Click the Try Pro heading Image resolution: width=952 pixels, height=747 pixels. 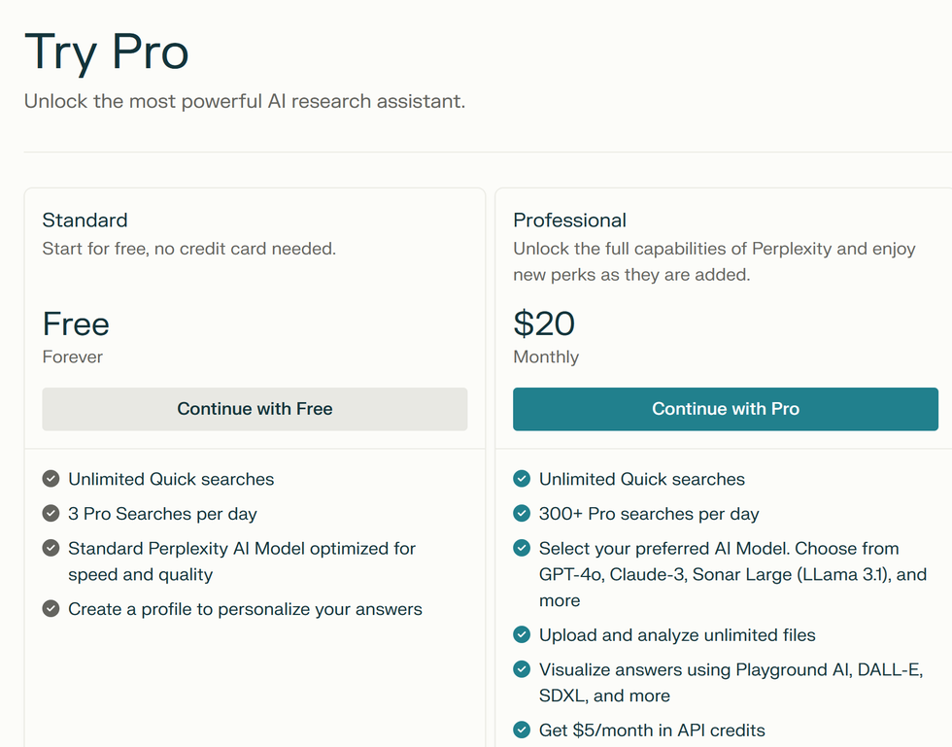106,52
